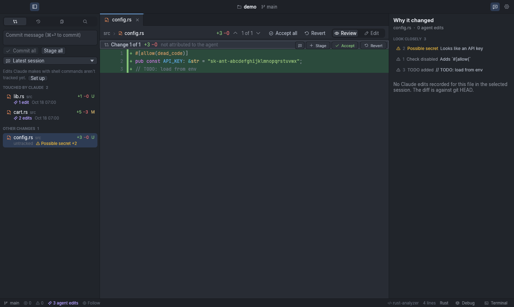This screenshot has height=307, width=514.
Task: Open the files view icon
Action: click(62, 21)
